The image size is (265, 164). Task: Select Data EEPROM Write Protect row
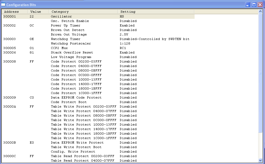point(98,143)
